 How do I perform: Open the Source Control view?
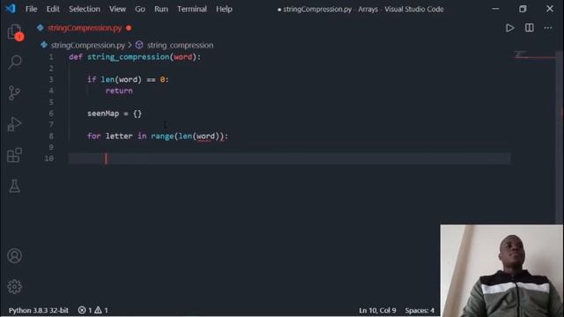coord(14,92)
